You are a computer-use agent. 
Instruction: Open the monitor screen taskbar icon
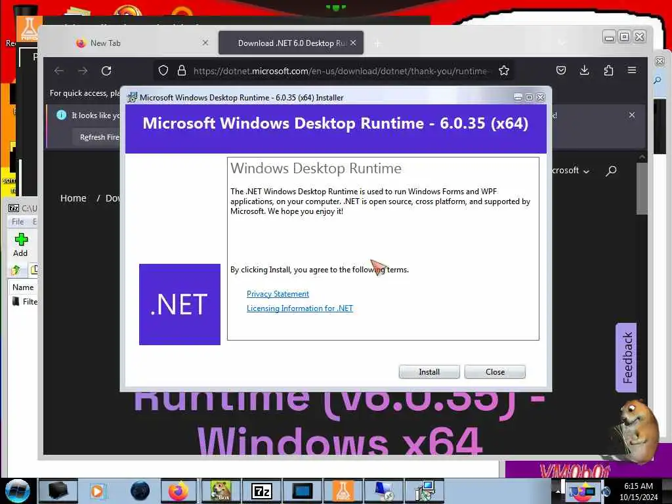302,491
